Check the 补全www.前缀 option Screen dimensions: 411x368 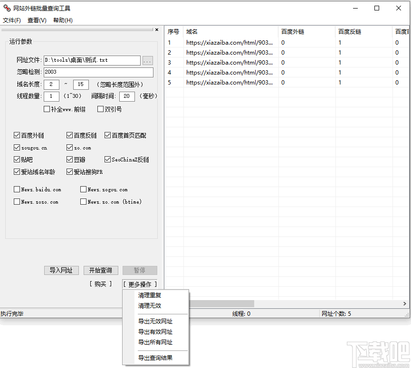46,108
